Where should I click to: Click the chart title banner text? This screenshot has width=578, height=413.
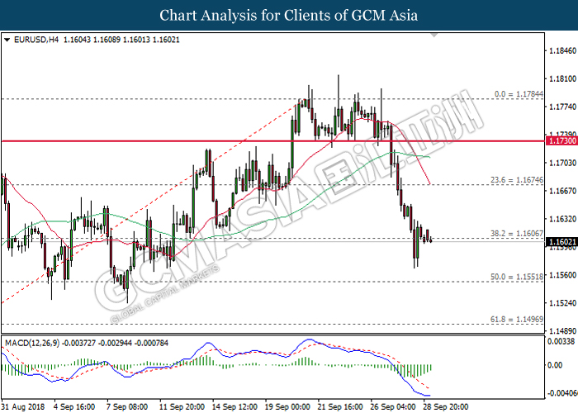(x=289, y=15)
